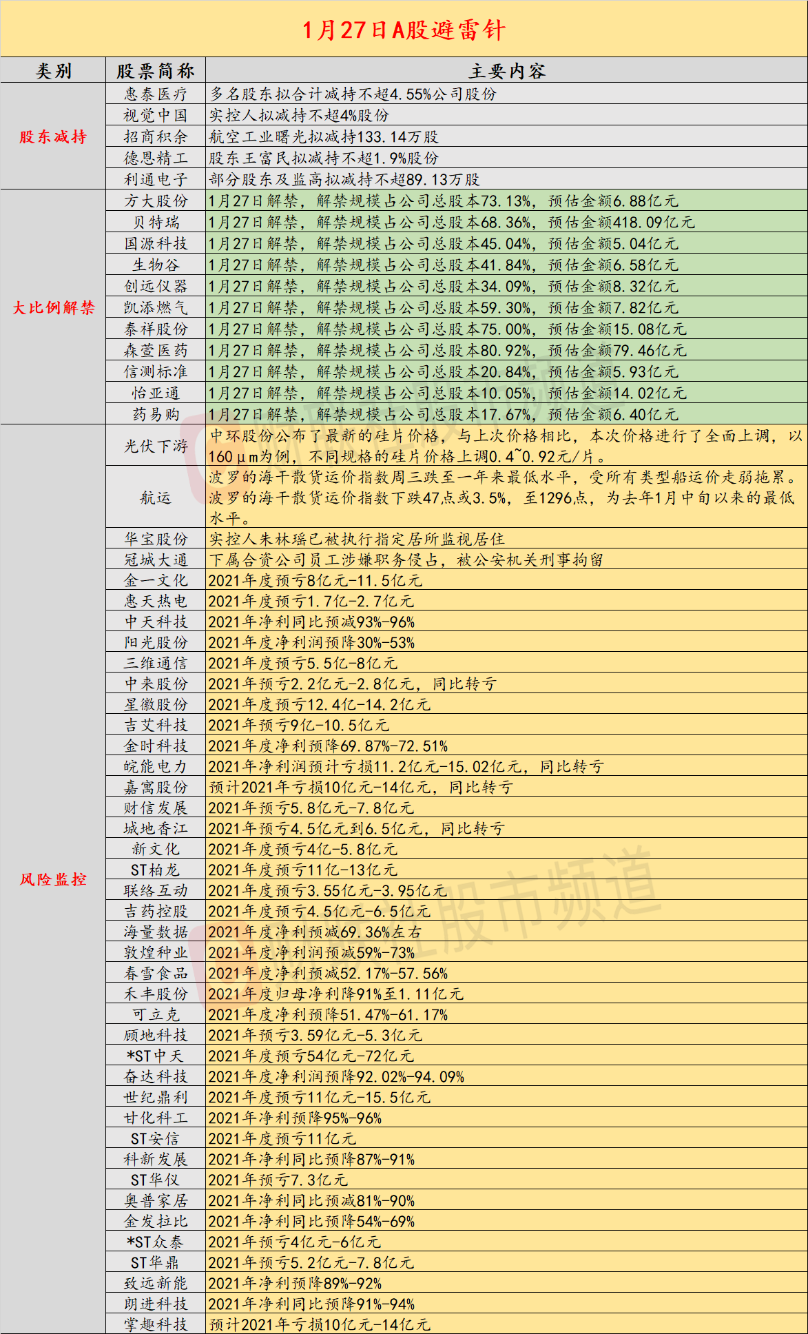This screenshot has height=1334, width=808.
Task: Click the 城地香江 stock cell
Action: click(x=156, y=828)
